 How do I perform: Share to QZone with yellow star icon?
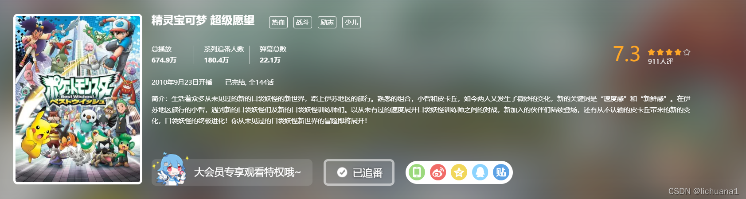coord(459,172)
